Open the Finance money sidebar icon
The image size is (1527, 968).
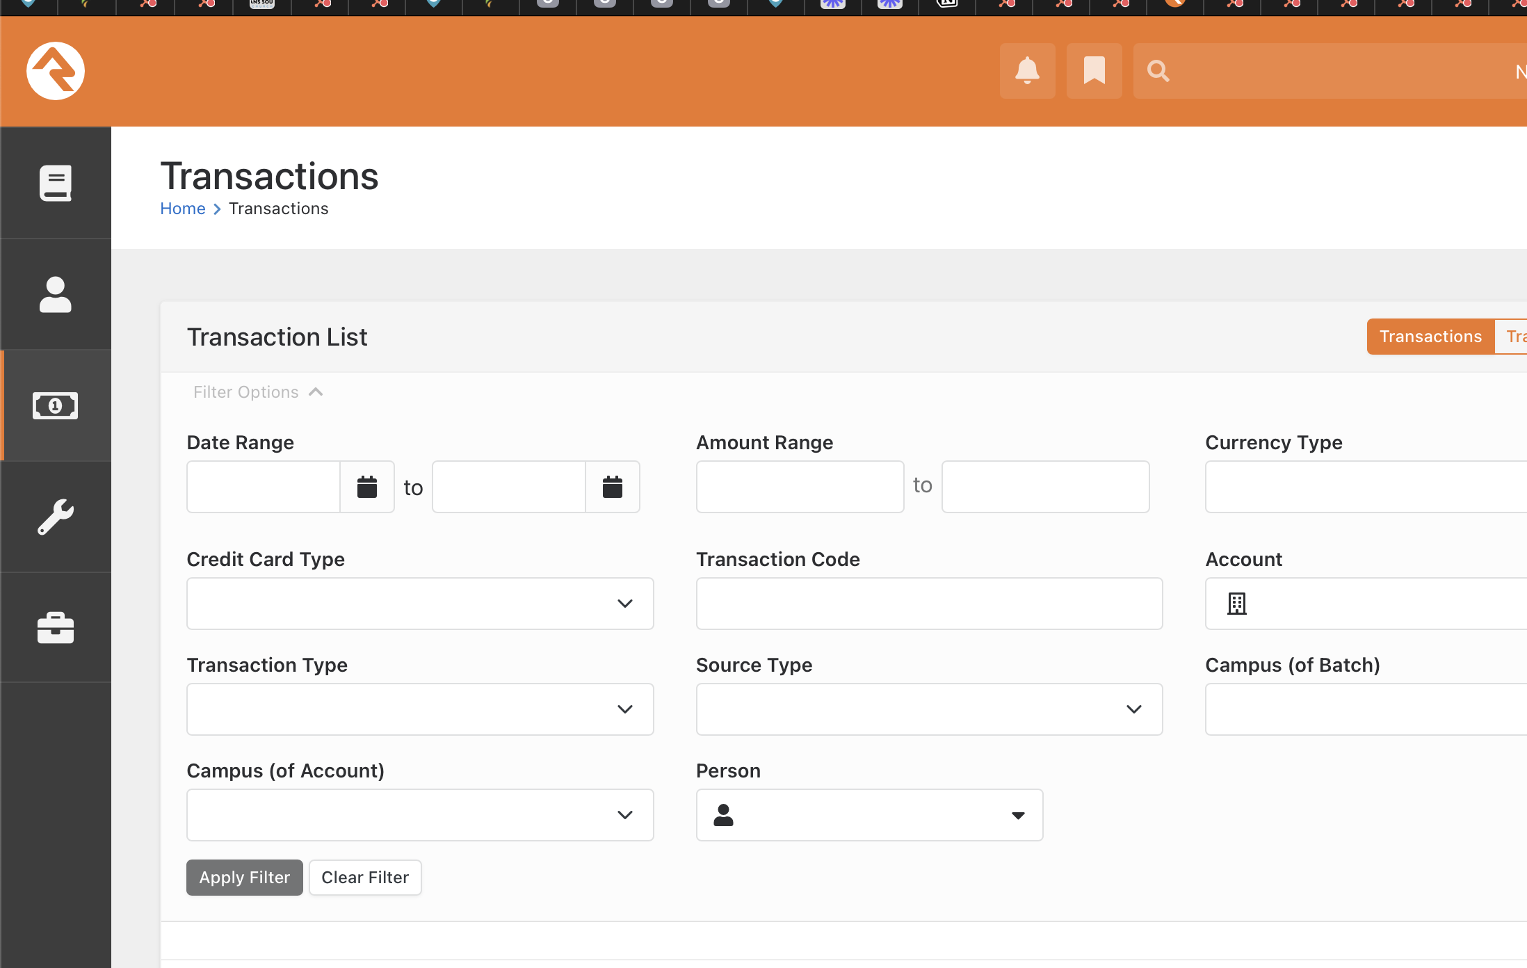click(56, 405)
